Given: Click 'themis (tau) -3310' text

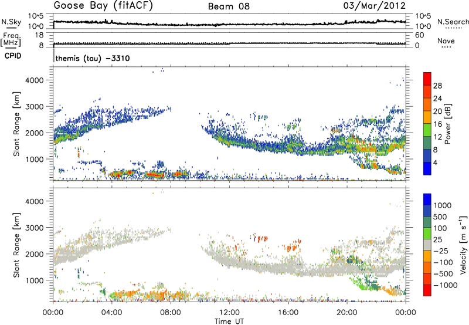Looking at the screenshot, I should pyautogui.click(x=93, y=58).
